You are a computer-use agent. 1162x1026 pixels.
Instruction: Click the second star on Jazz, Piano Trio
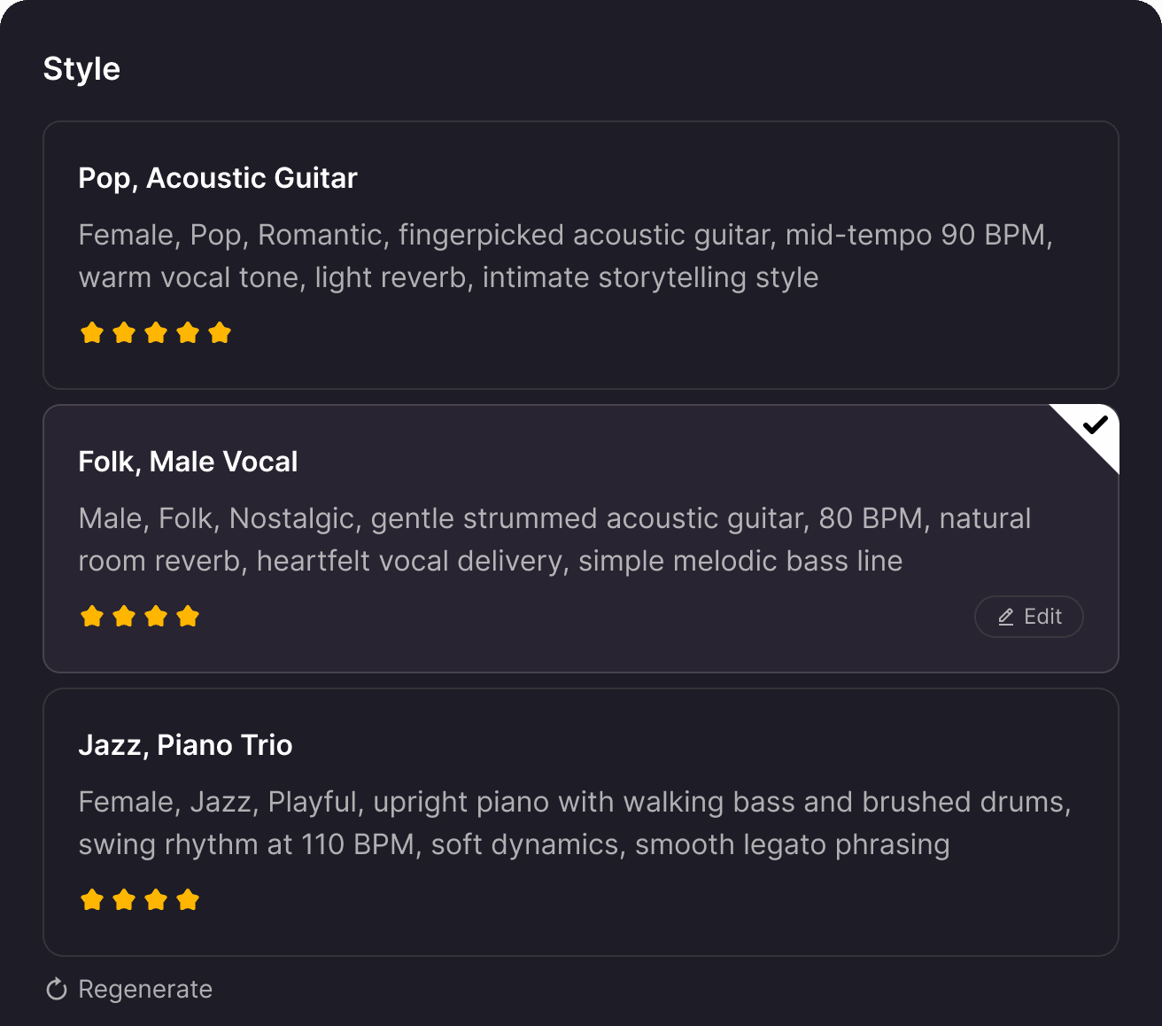tap(124, 900)
